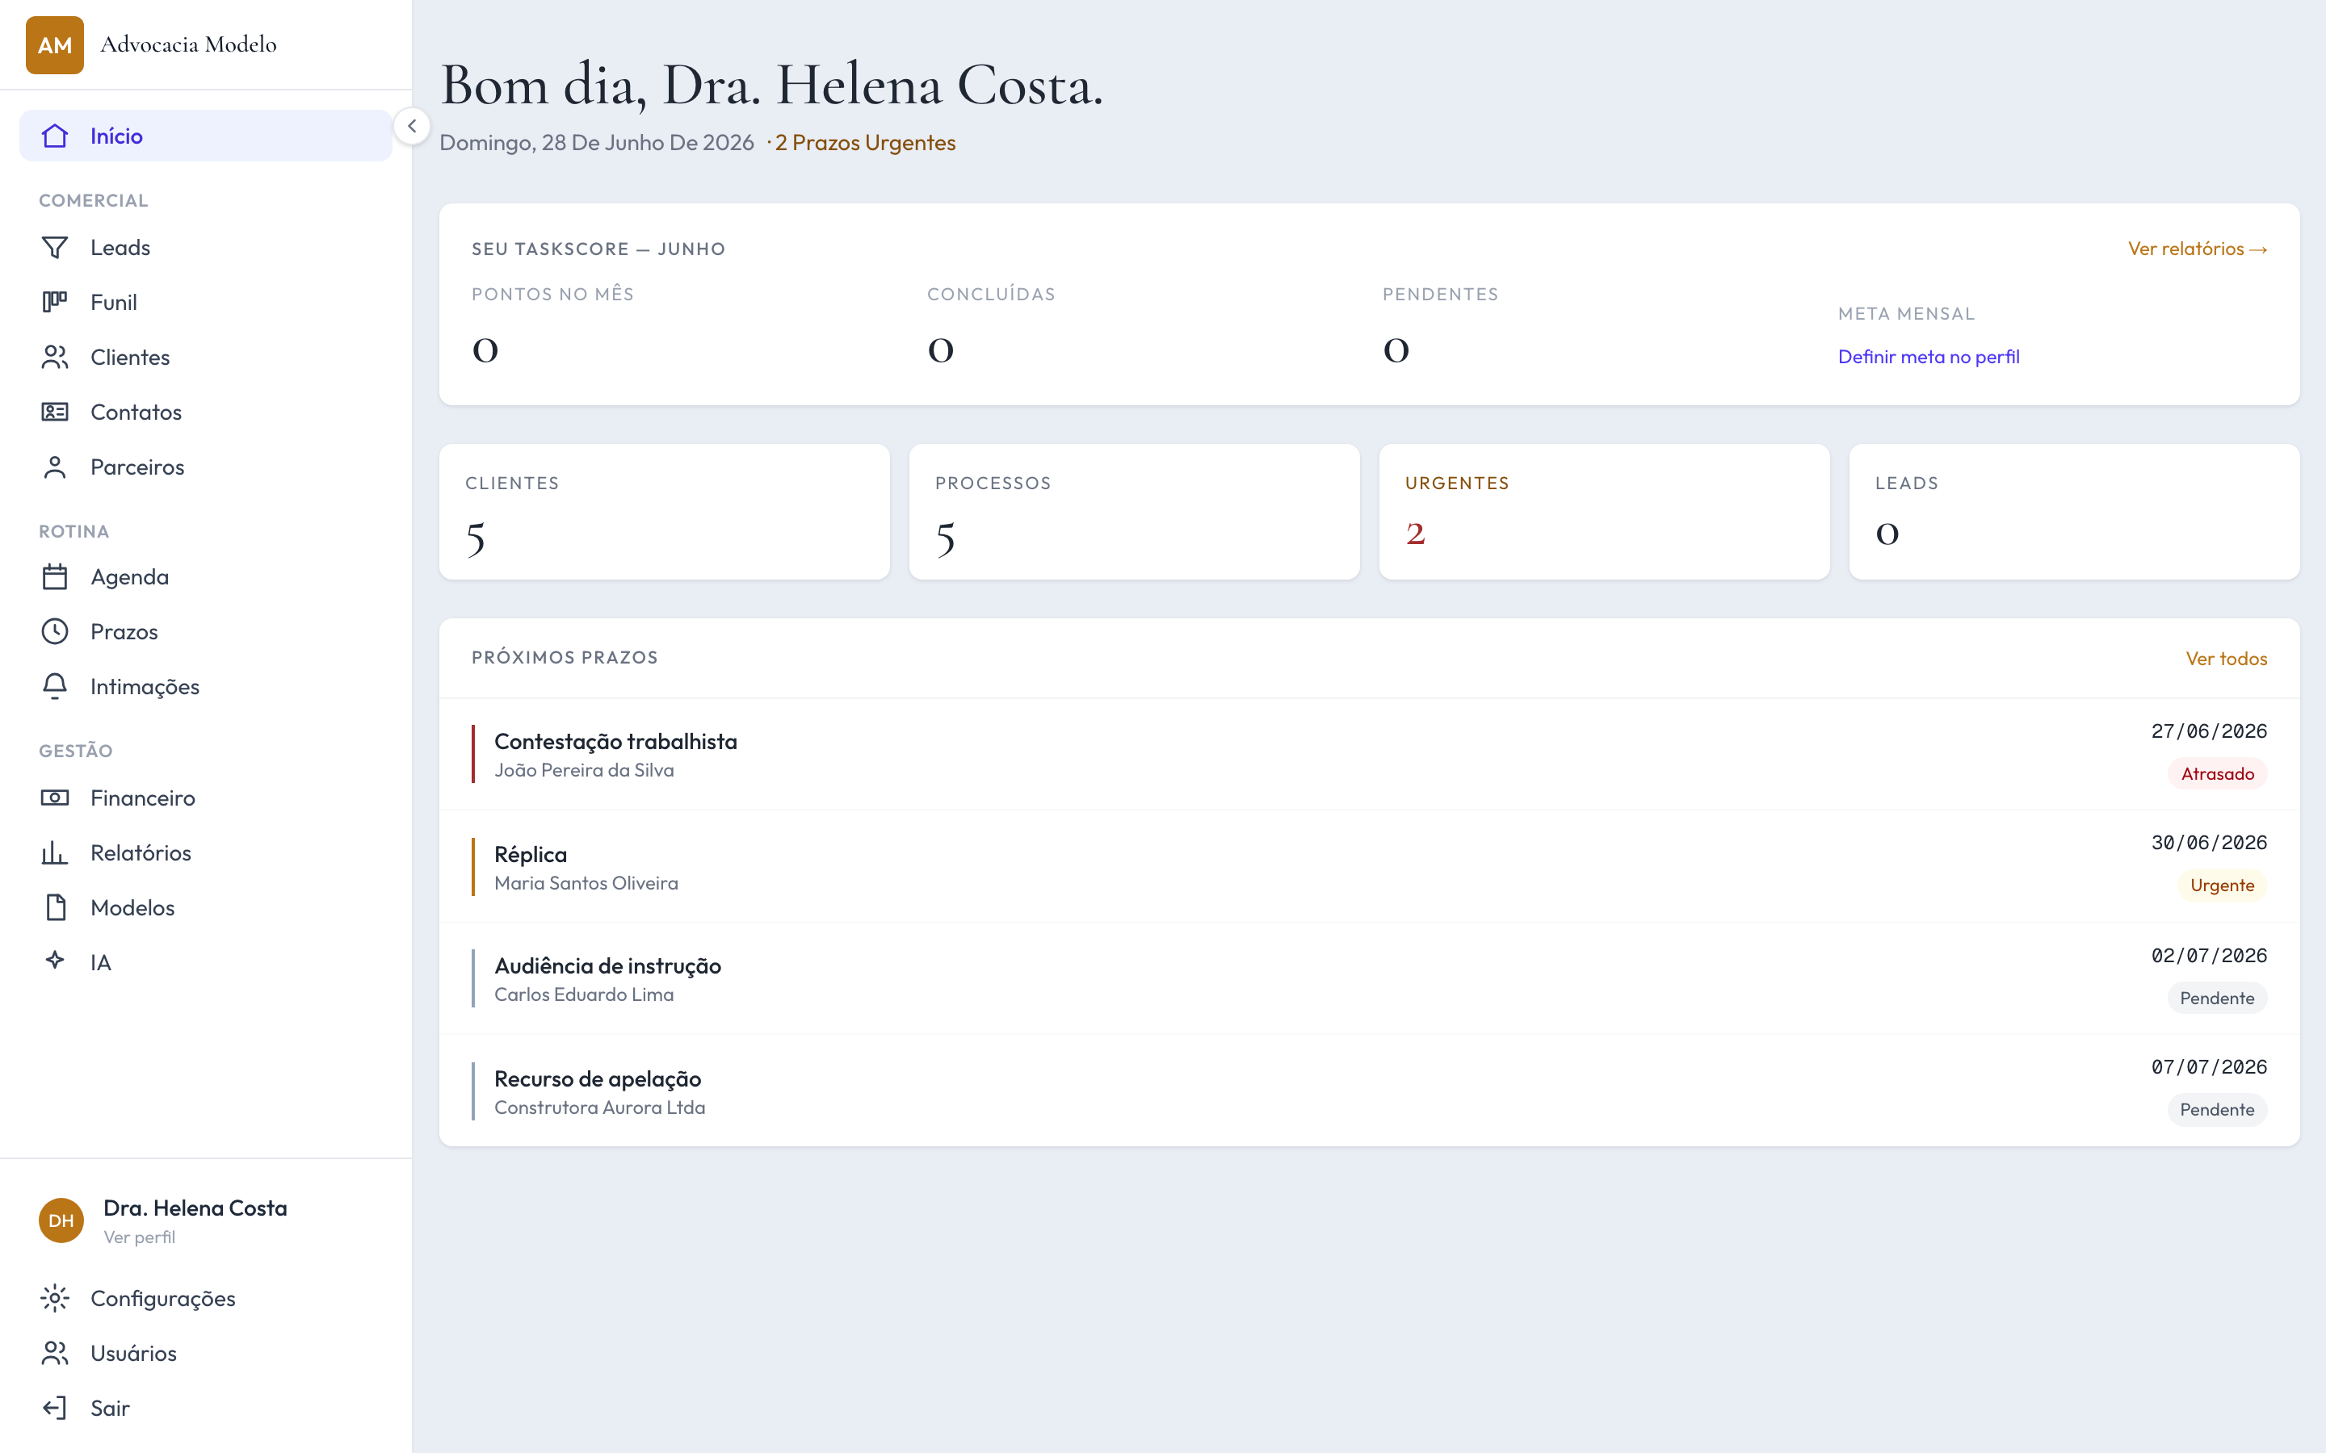The height and width of the screenshot is (1453, 2326).
Task: Click the date 30/06/2026
Action: point(2209,843)
